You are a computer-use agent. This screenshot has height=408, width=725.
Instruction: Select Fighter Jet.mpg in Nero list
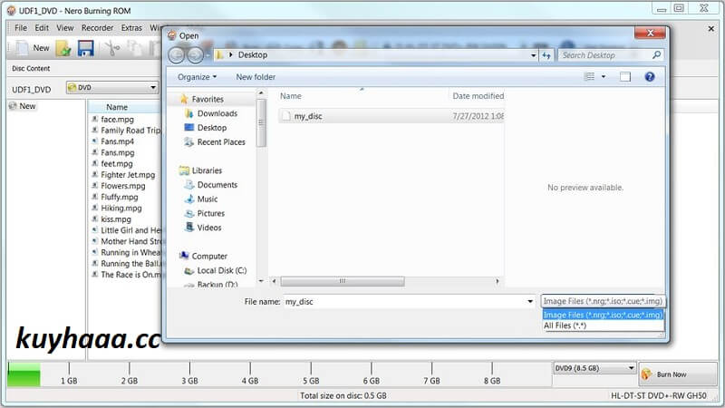point(128,175)
